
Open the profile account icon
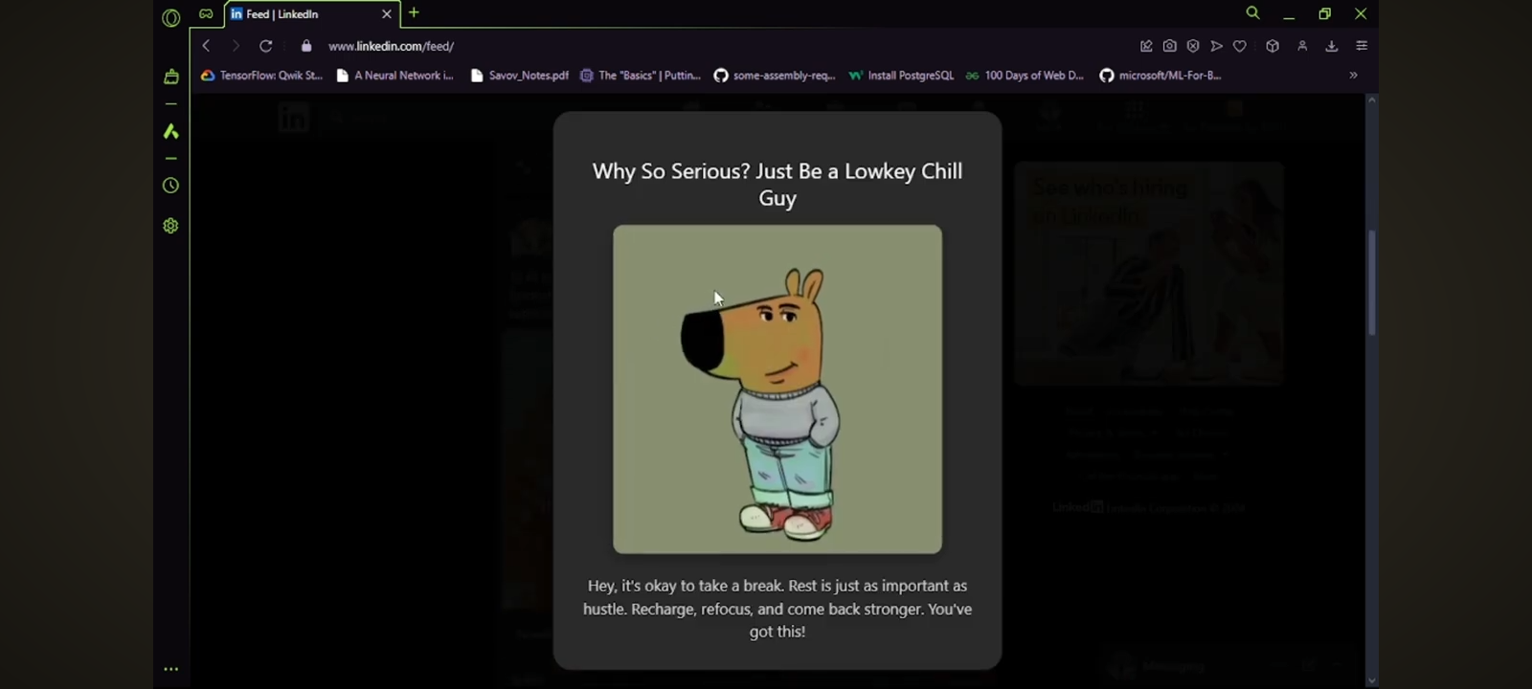pos(1302,46)
